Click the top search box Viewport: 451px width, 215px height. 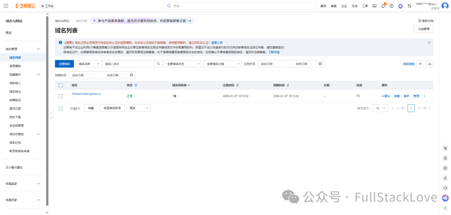coord(240,6)
